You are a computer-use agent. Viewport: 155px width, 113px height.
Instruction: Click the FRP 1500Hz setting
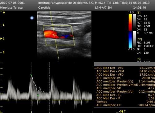click(x=145, y=46)
